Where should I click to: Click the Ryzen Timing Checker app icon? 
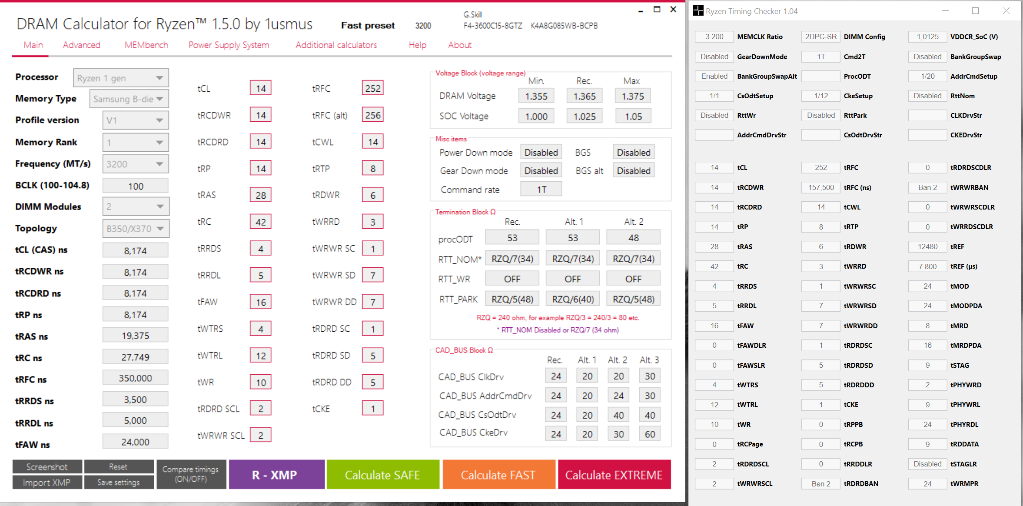698,11
